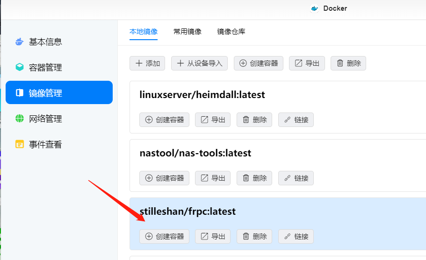
Task: Click the Docker logo in title bar
Action: (314, 8)
